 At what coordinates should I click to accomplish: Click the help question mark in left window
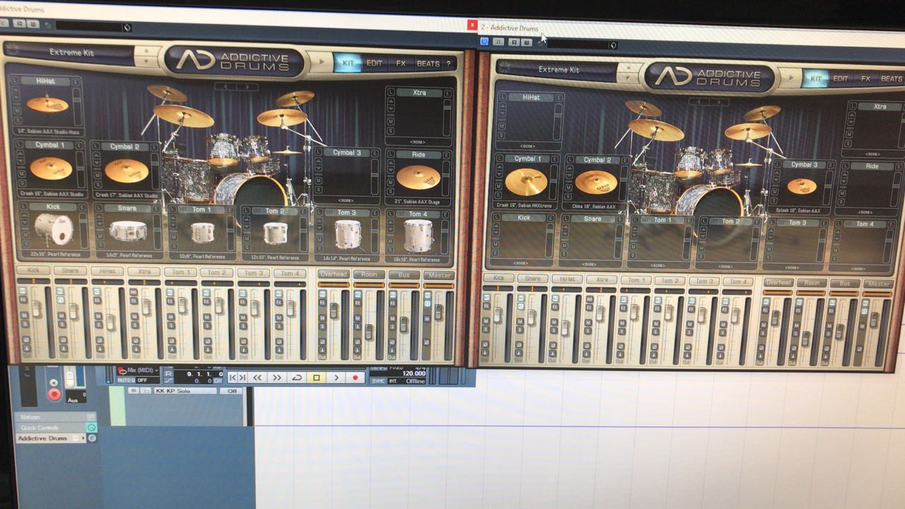coord(448,64)
